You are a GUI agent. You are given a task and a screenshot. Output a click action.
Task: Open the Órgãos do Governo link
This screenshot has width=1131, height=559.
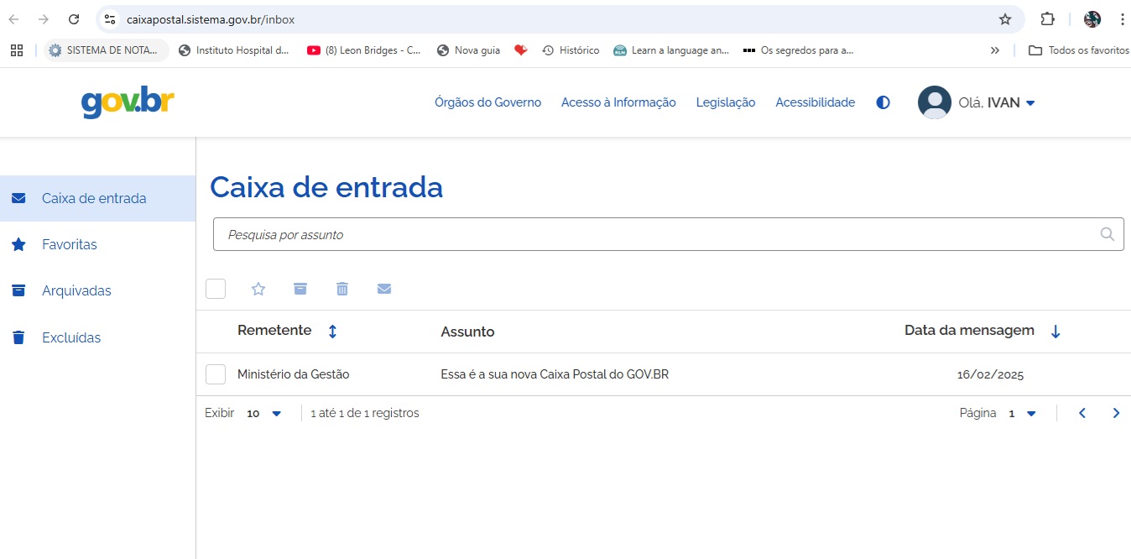click(x=487, y=102)
